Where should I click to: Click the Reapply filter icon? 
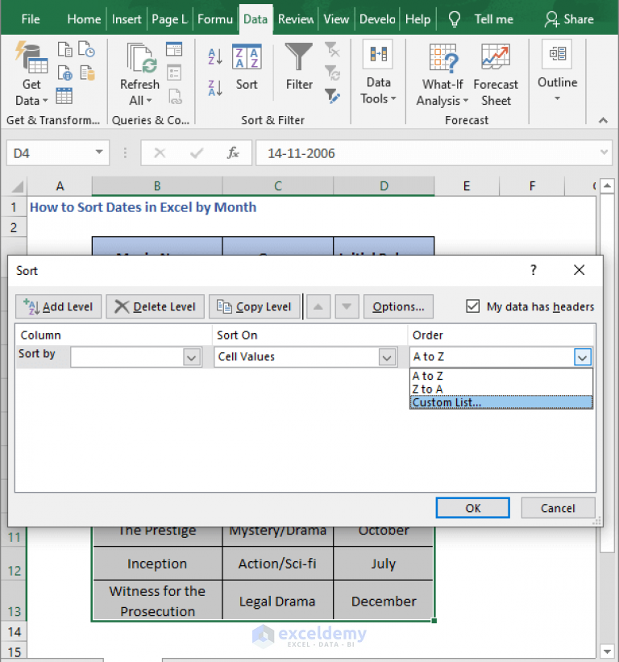[x=332, y=73]
